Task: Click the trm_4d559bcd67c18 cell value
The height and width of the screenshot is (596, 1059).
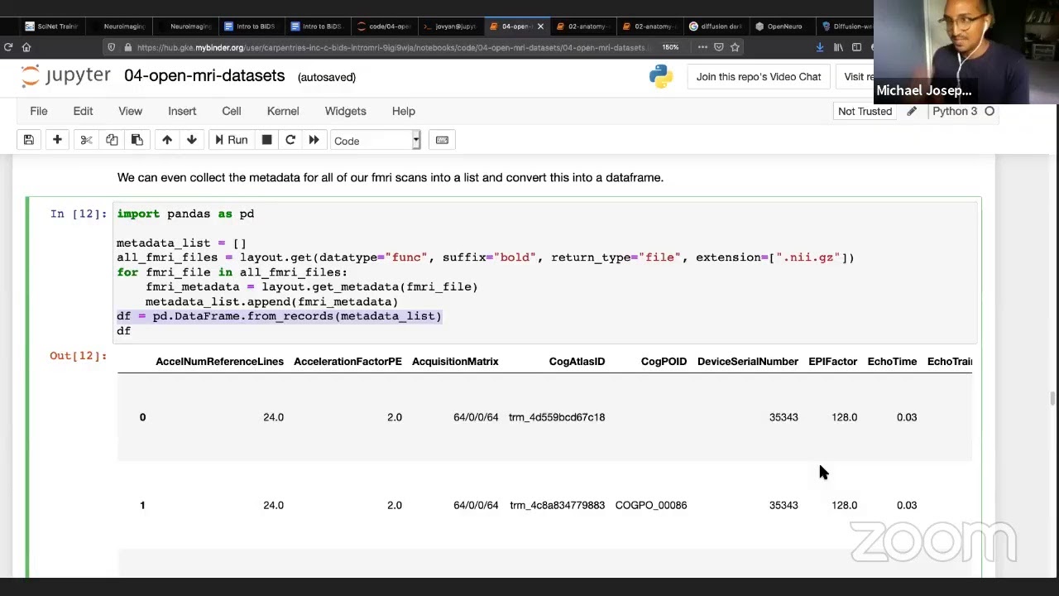Action: 557,417
